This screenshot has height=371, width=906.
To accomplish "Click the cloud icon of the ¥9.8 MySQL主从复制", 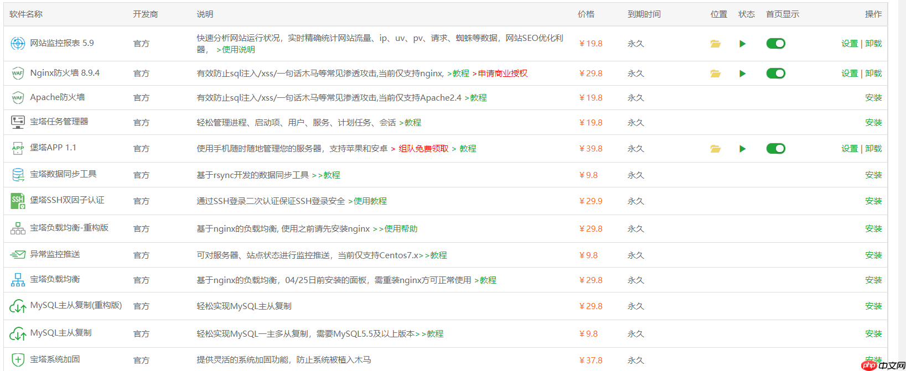I will coord(18,333).
